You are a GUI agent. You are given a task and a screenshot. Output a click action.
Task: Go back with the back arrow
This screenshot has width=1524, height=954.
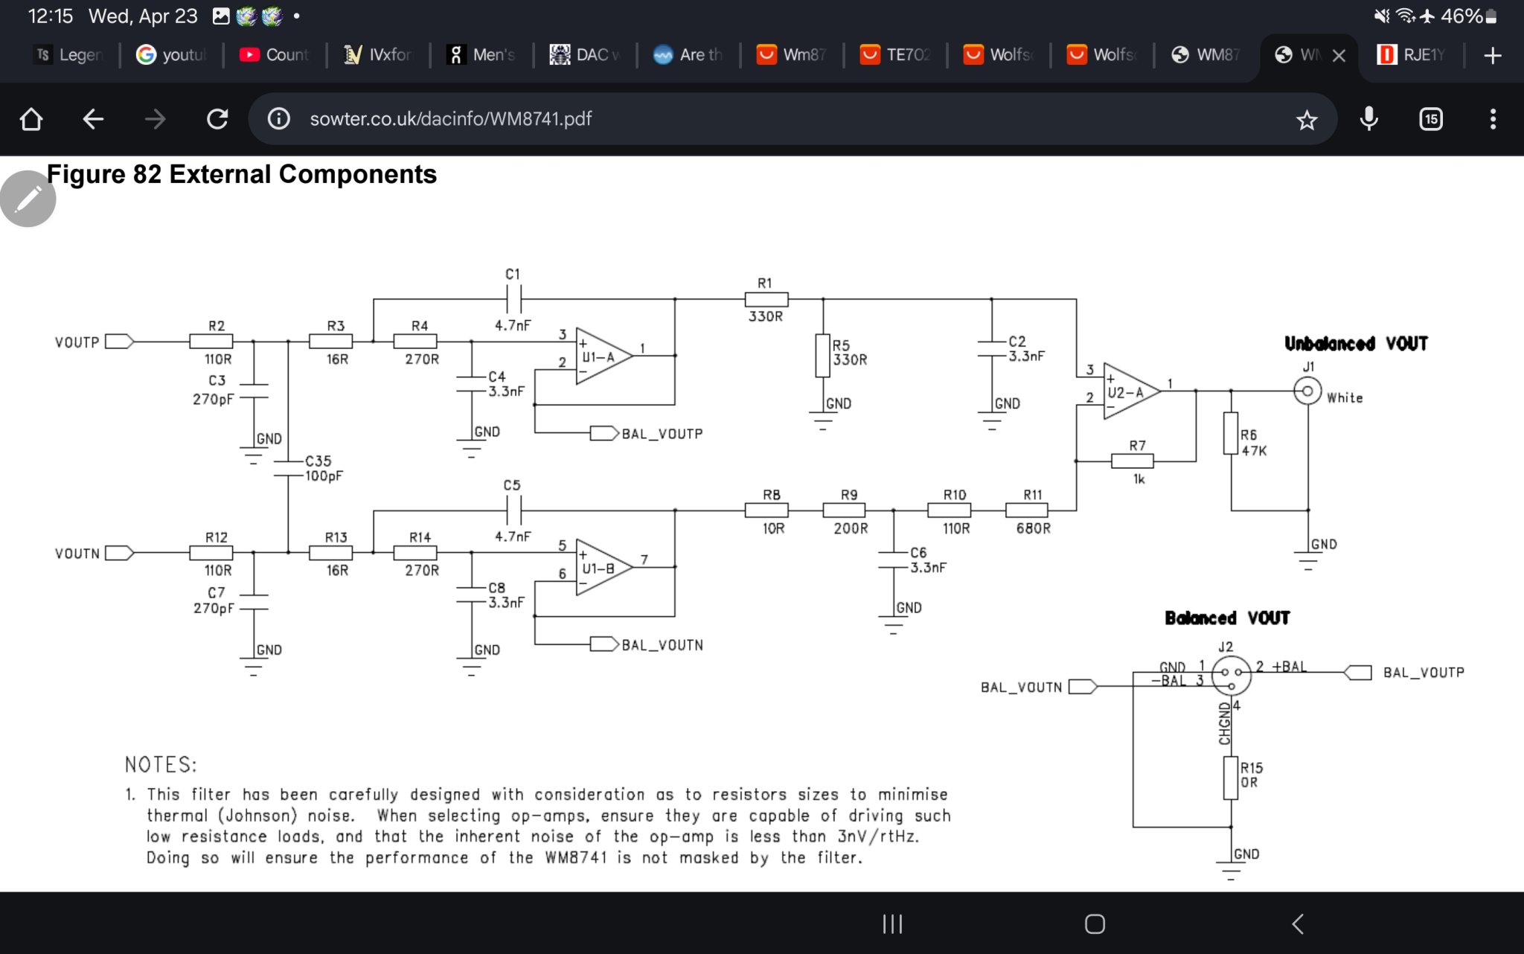tap(93, 119)
